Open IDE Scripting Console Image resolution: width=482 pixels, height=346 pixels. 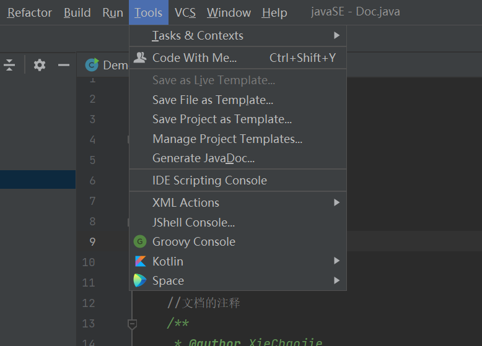[x=209, y=180]
